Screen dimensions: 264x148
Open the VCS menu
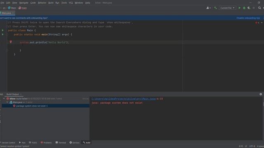71,3
